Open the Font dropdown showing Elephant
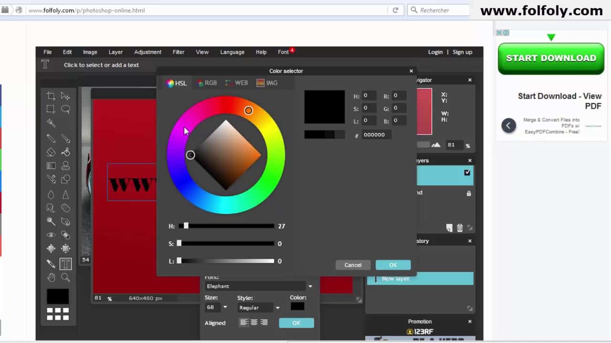 click(259, 286)
